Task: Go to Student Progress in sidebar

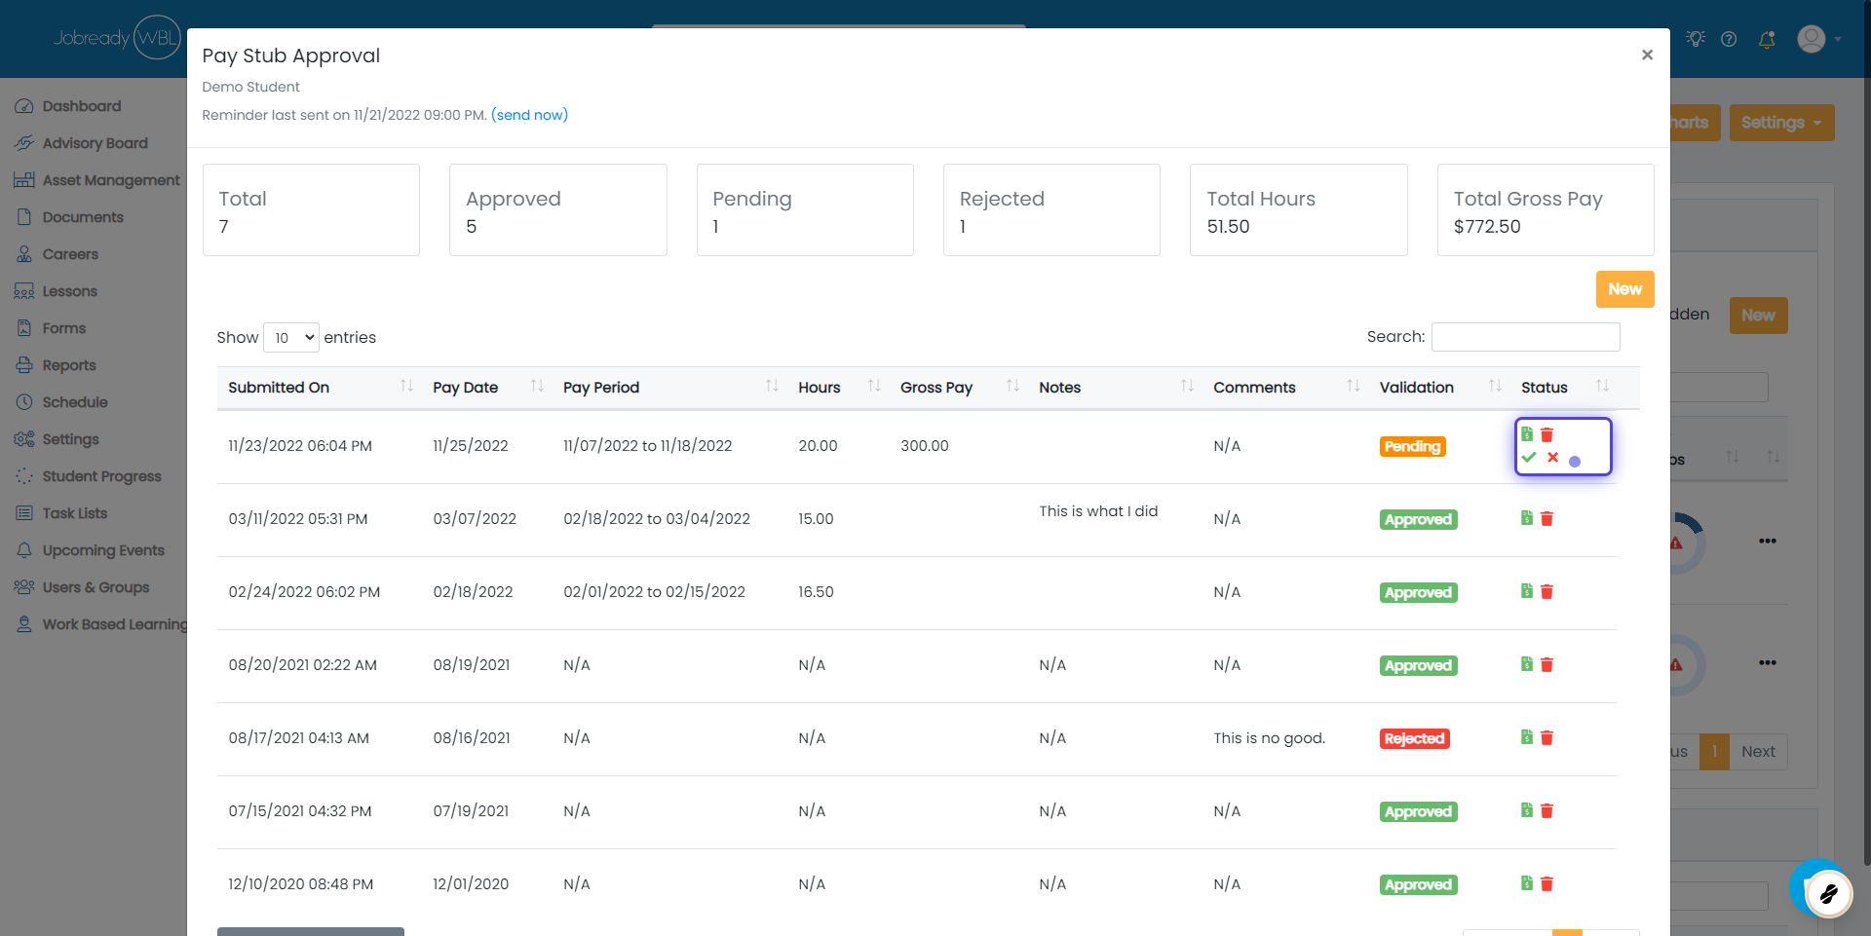Action: (x=101, y=476)
